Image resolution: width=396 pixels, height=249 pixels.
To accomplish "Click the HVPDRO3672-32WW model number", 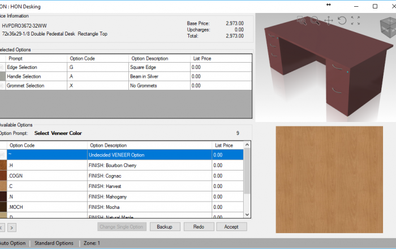I will tap(24, 26).
